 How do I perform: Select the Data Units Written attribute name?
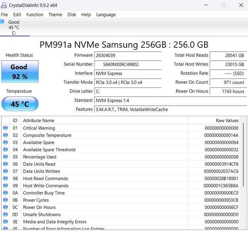pos(41,171)
